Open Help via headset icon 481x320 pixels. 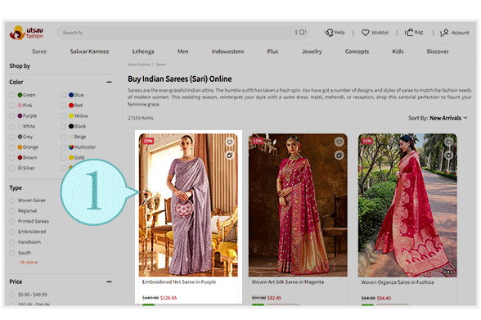pos(330,33)
